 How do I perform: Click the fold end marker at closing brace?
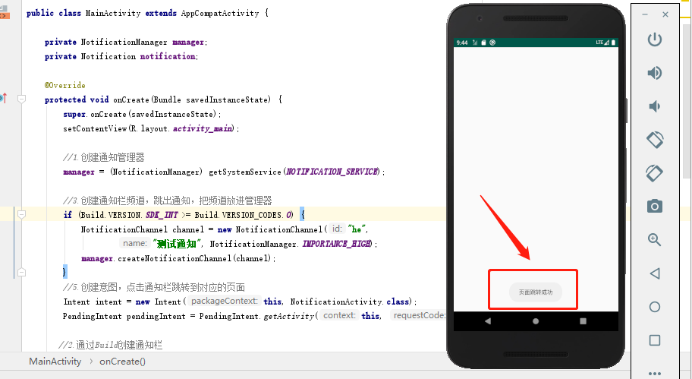21,272
